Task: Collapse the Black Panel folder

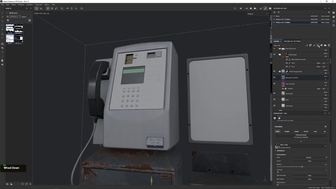Action: (280, 55)
